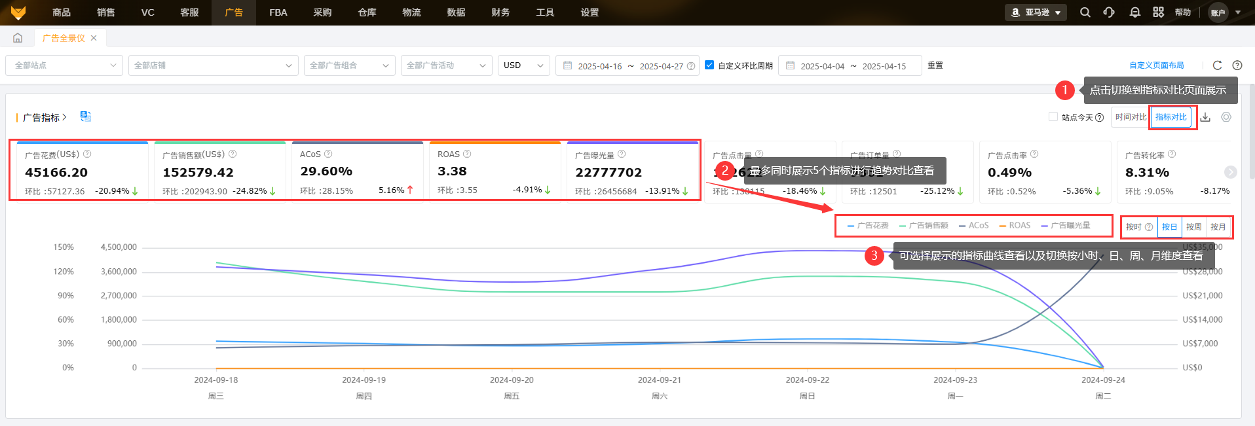Click the 重置 reset button
The width and height of the screenshot is (1255, 426).
[x=935, y=65]
